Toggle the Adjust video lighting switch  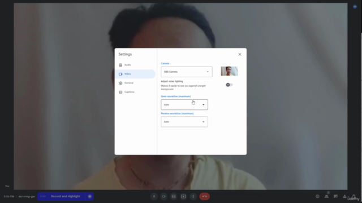[229, 85]
